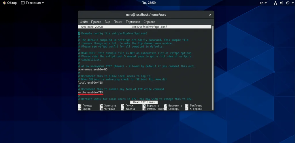This screenshot has width=295, height=143.
Task: Close the terminal window
Action: 210,15
